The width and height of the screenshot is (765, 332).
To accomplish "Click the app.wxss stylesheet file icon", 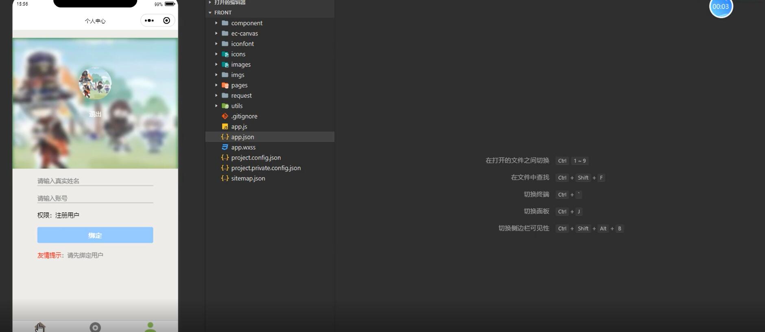I will [225, 147].
